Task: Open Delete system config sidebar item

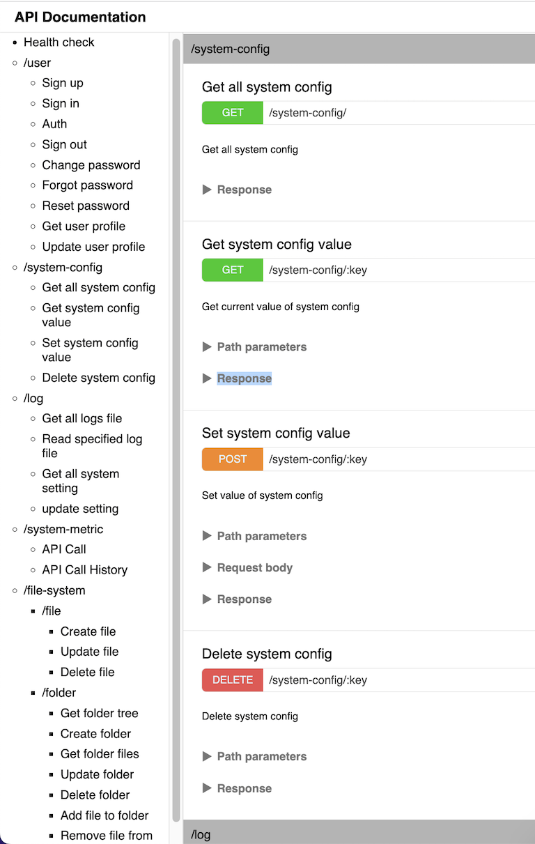Action: 99,378
